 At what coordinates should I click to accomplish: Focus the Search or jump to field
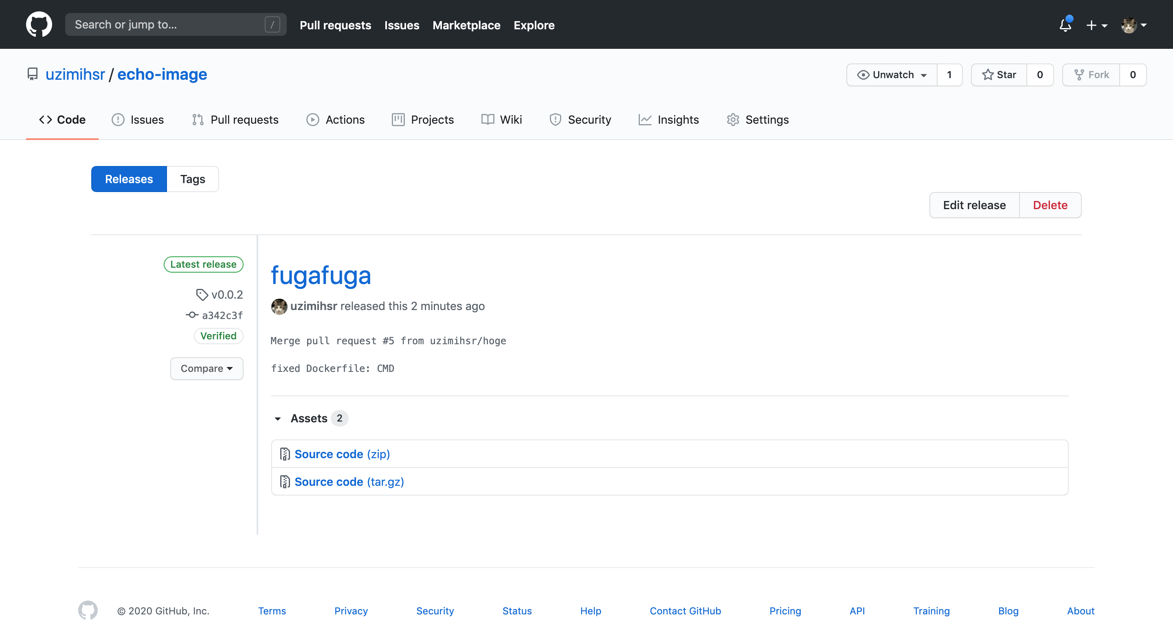point(176,24)
